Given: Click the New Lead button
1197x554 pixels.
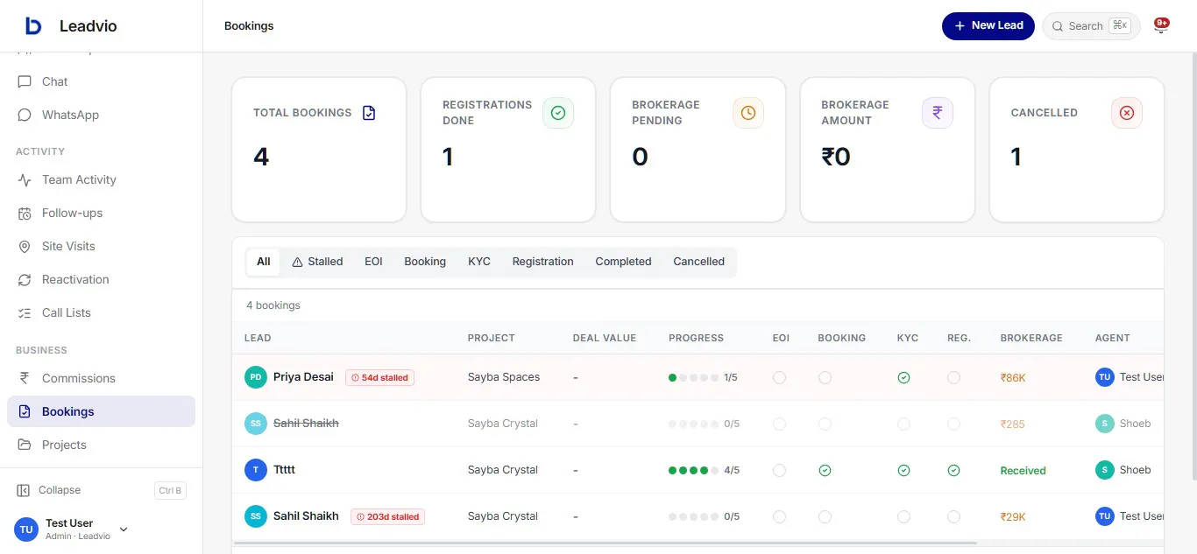Looking at the screenshot, I should pos(988,26).
